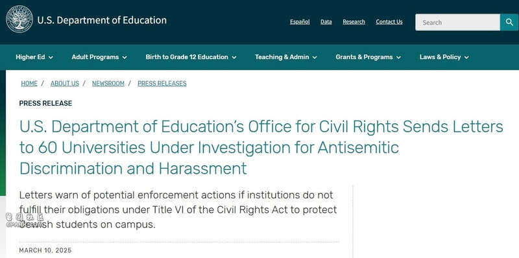
Task: Open the Adult Programs dropdown
Action: tap(99, 57)
